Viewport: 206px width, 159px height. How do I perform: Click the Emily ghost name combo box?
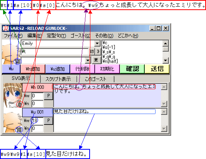[61, 43]
